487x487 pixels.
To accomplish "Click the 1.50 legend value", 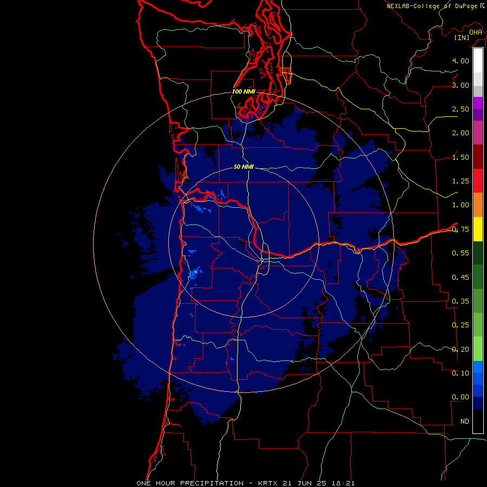I will pos(460,157).
